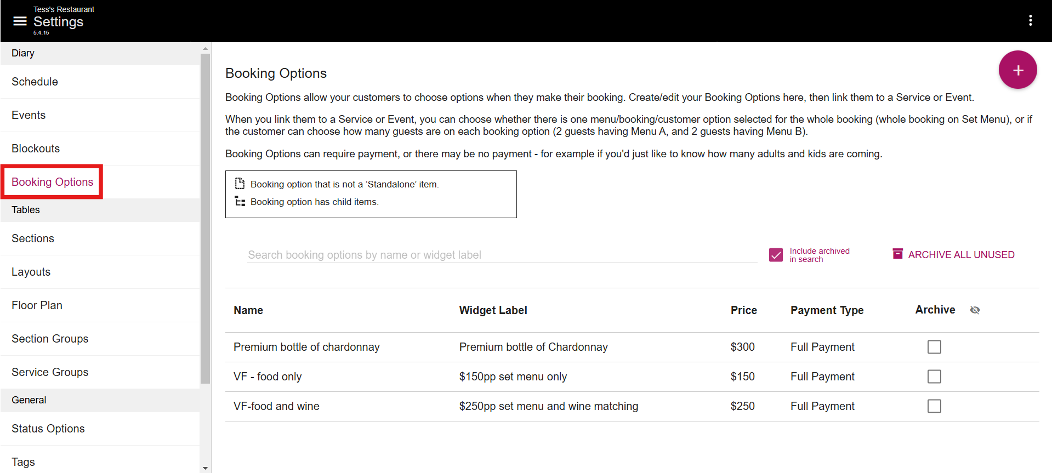
Task: Open Status Options settings
Action: point(48,428)
